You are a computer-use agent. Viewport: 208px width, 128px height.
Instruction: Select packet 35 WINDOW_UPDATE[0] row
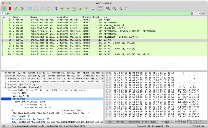tap(104, 25)
